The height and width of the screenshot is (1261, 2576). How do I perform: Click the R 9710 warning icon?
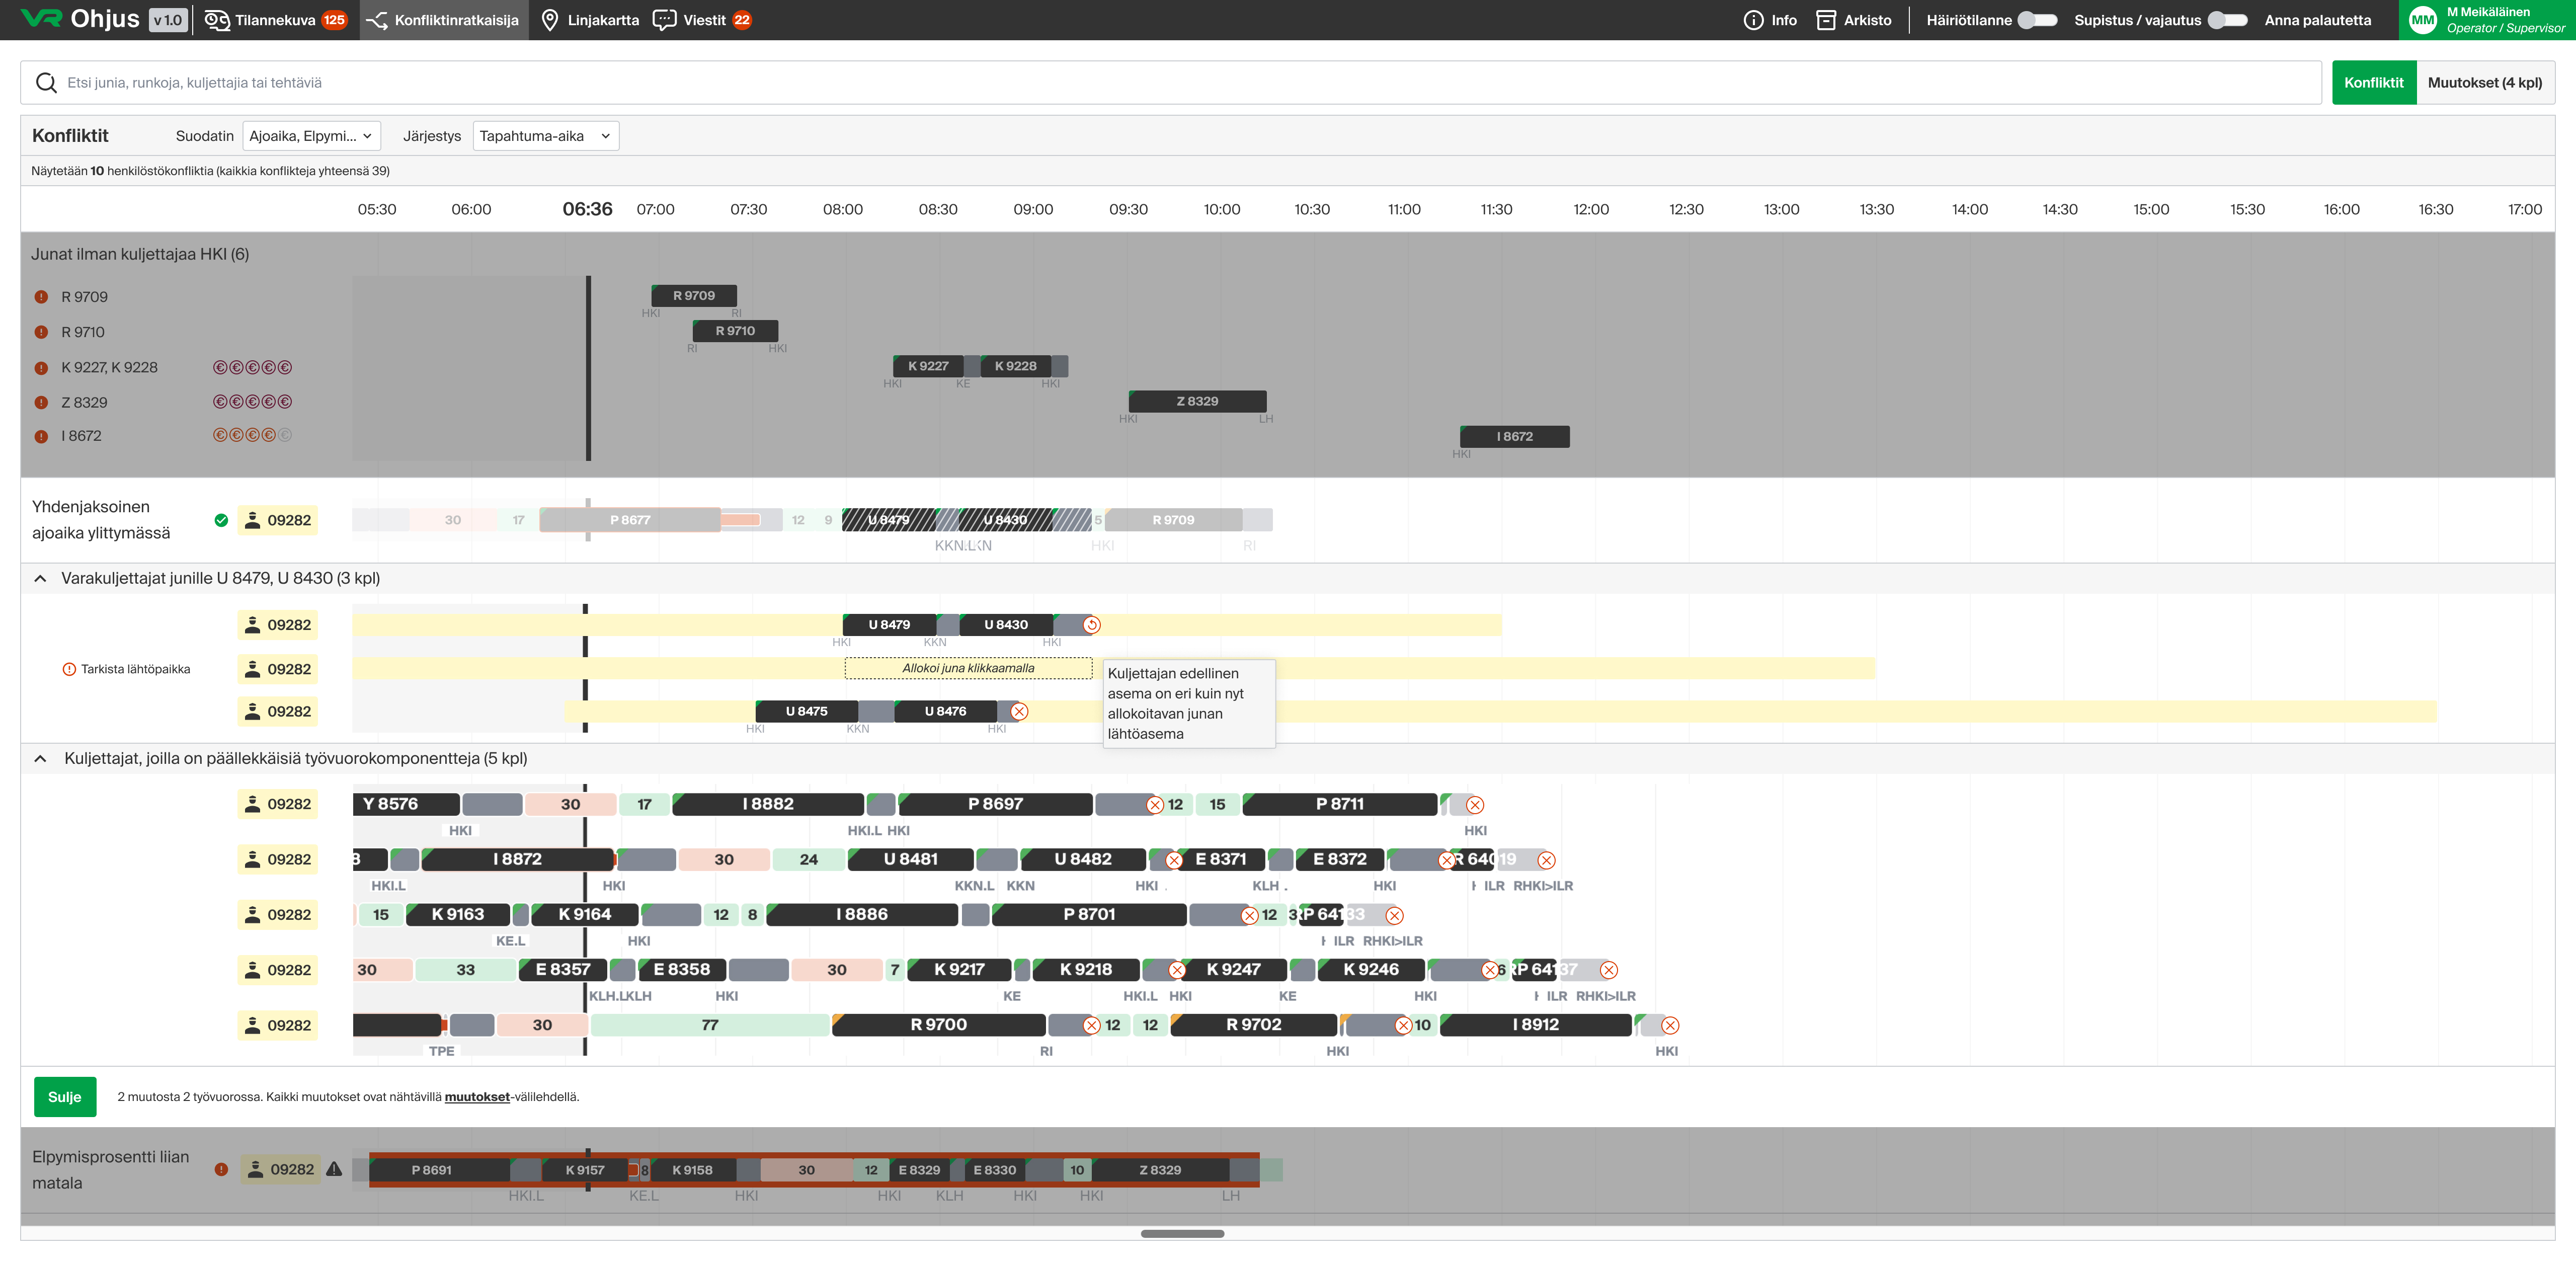pos(41,332)
